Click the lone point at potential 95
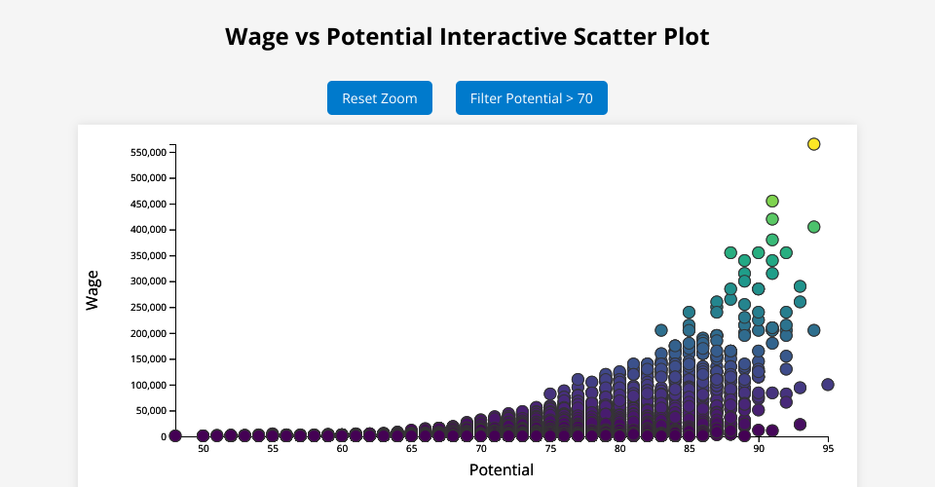 [x=828, y=385]
